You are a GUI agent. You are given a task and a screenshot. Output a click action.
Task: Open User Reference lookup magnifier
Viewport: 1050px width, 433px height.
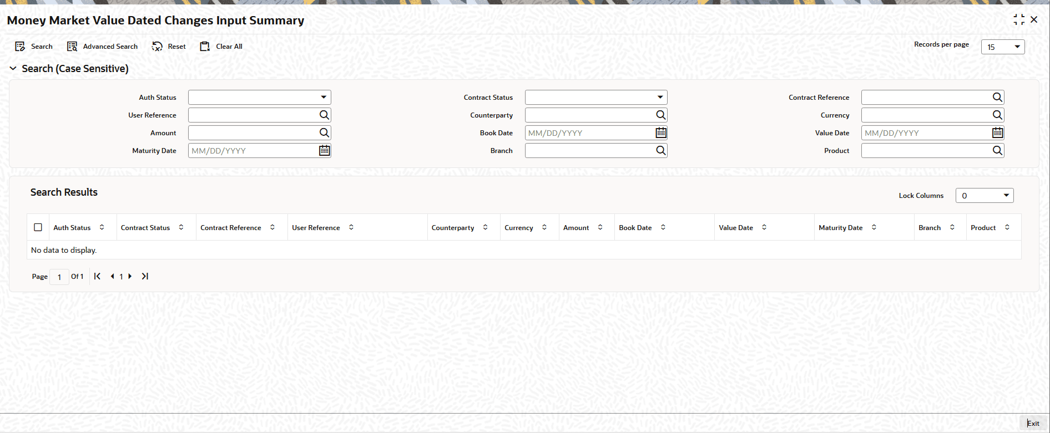[324, 115]
